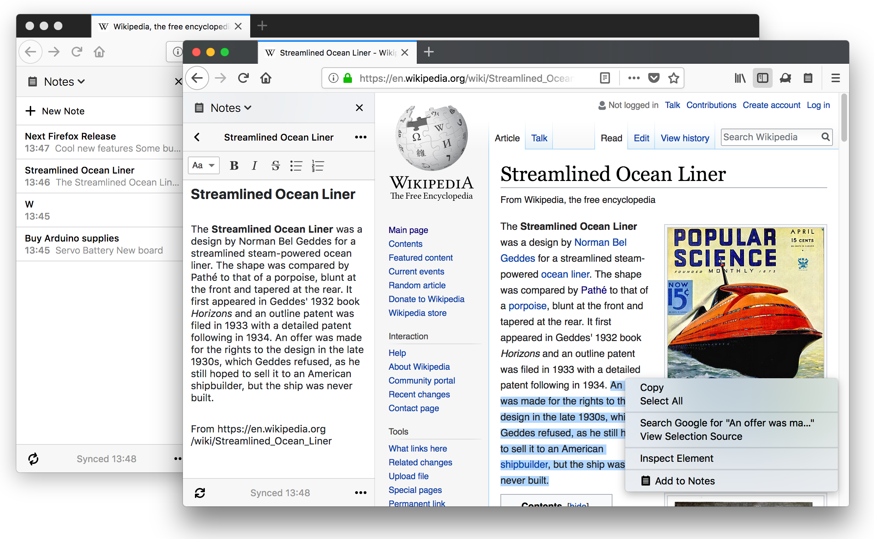Open the note options ellipsis menu beside title
Screen dimensions: 874x539
(x=361, y=137)
